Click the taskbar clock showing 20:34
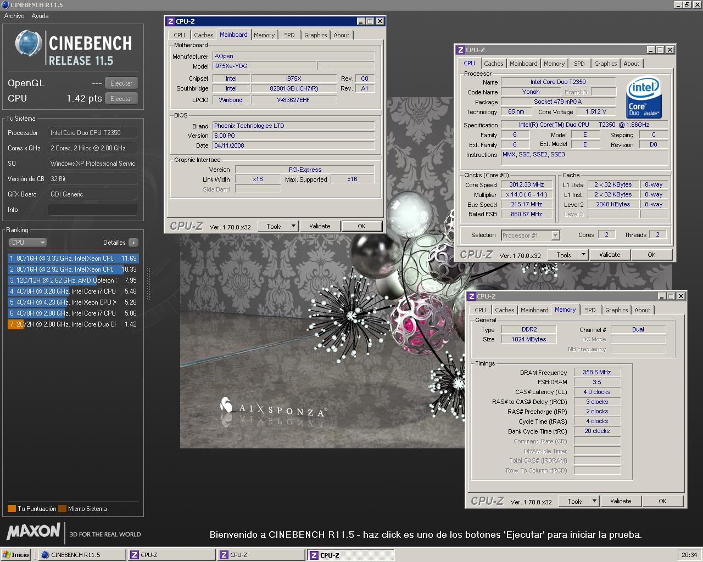The image size is (703, 562). click(x=689, y=555)
